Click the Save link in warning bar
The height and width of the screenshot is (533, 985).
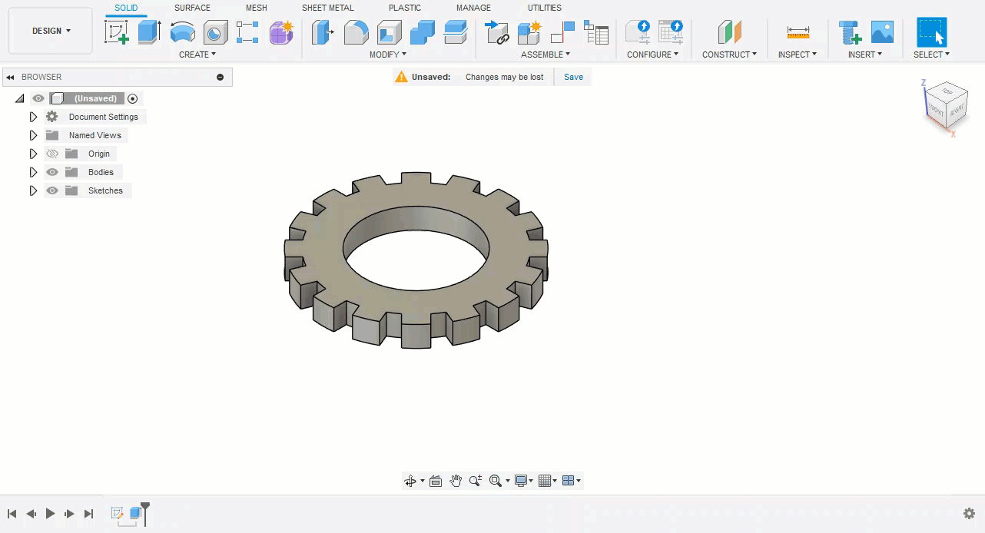coord(573,77)
